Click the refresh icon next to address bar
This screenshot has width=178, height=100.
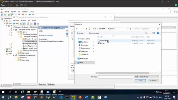pos(130,29)
